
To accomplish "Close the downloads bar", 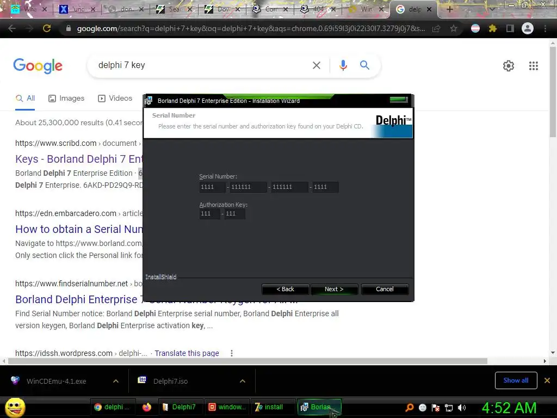I will [x=547, y=380].
